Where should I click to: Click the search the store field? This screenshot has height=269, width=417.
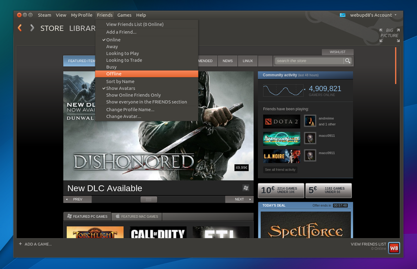point(309,61)
